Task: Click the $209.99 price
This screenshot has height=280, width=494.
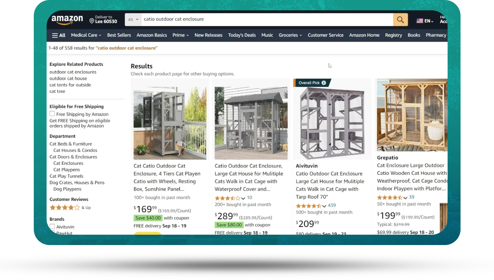Action: coord(307,224)
